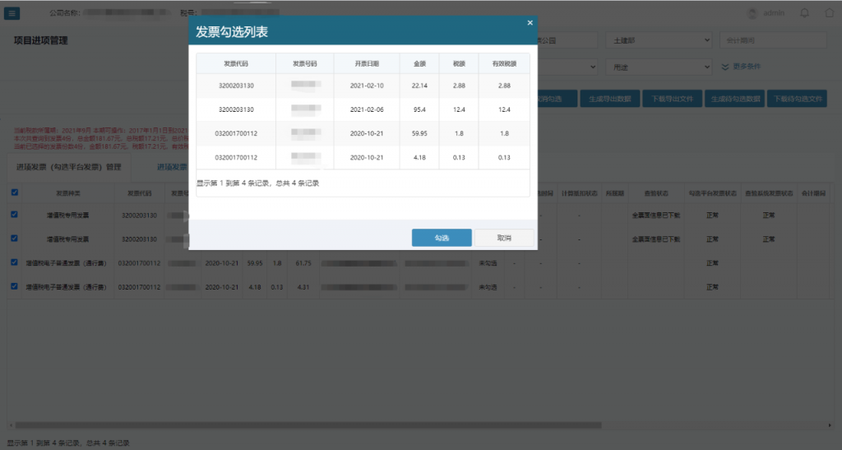This screenshot has width=842, height=450.
Task: Click 下载导出文件 button
Action: pyautogui.click(x=673, y=99)
